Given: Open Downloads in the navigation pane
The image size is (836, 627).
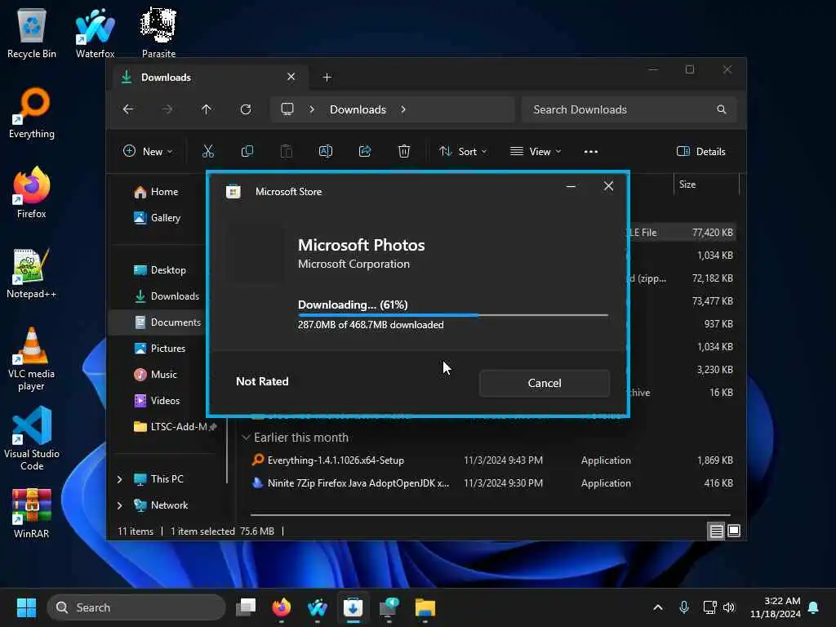Looking at the screenshot, I should [167, 296].
